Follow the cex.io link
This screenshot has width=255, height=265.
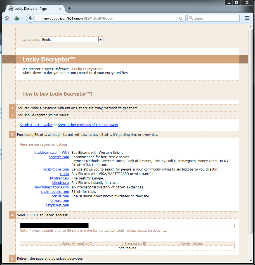click(x=64, y=174)
